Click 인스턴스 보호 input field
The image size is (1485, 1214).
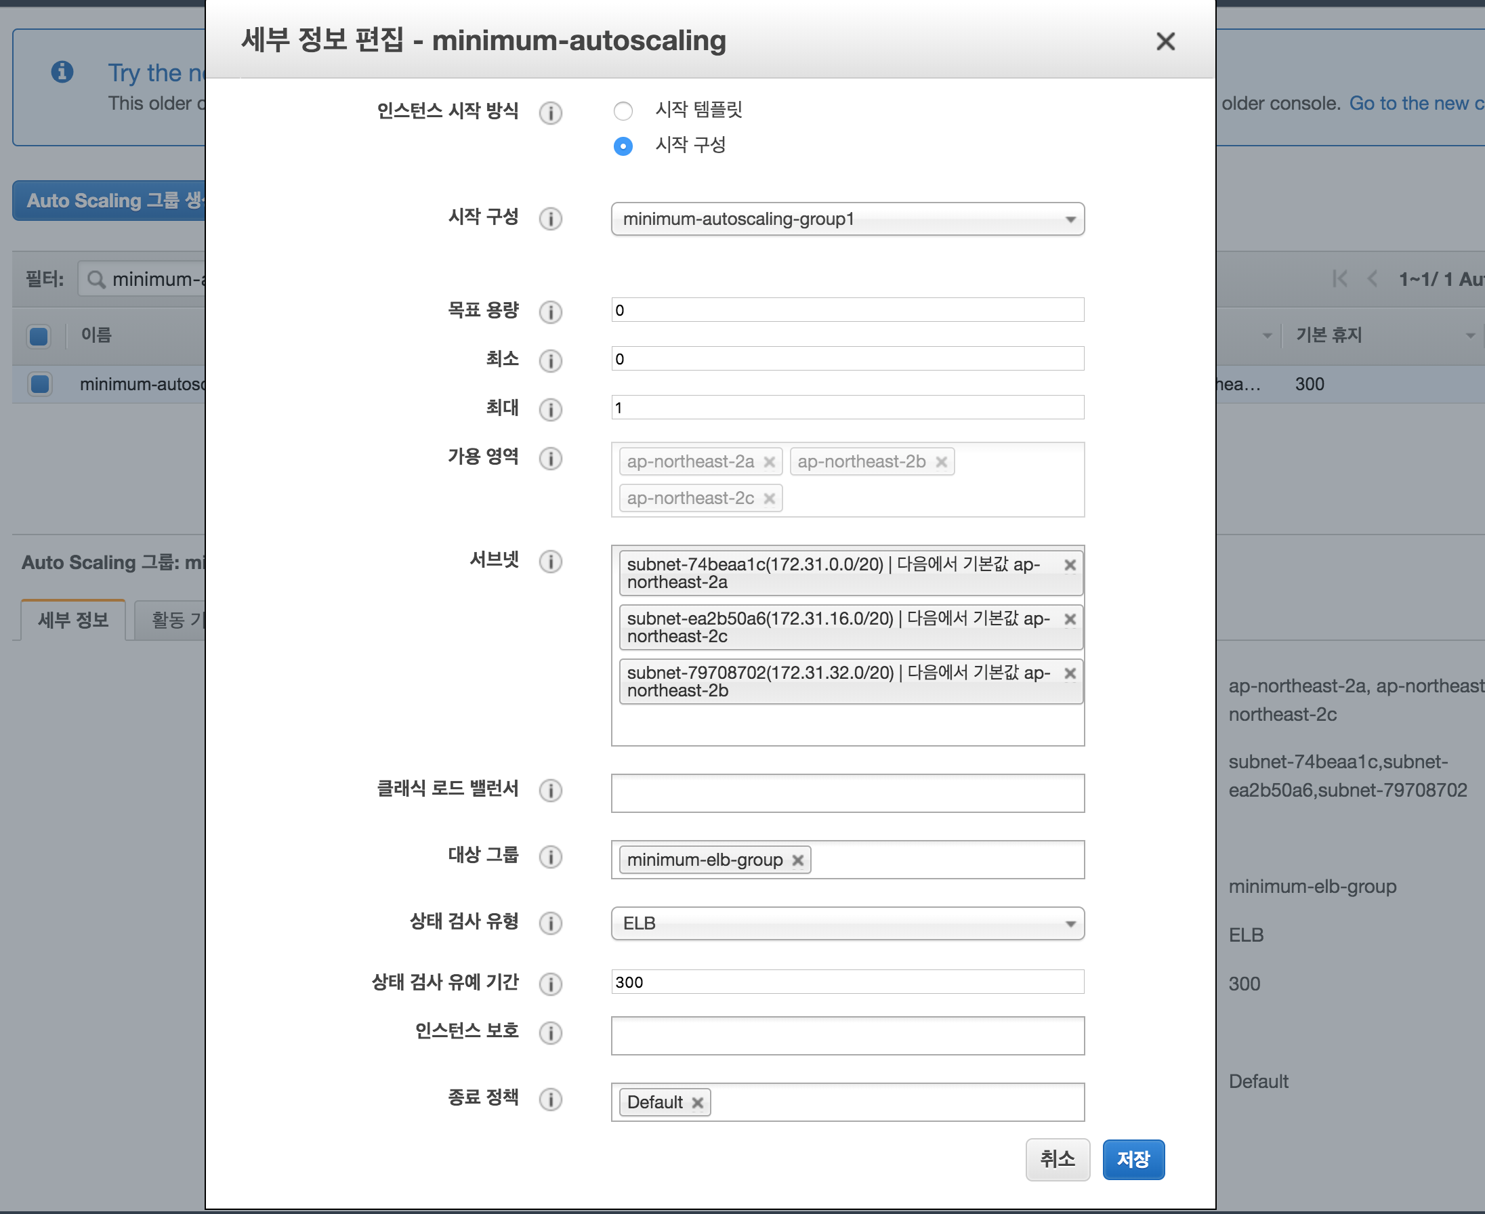click(848, 1036)
